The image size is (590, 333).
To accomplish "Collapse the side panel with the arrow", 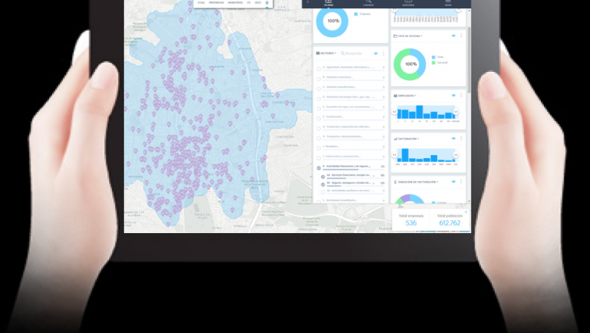I will (308, 2).
